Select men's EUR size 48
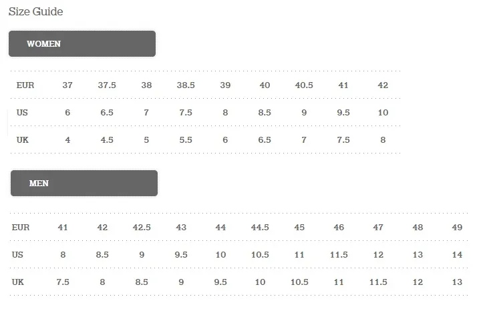Image resolution: width=489 pixels, height=311 pixels. pyautogui.click(x=418, y=227)
